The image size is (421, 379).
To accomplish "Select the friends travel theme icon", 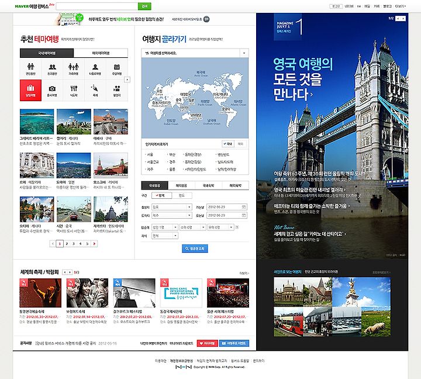I will click(x=52, y=68).
